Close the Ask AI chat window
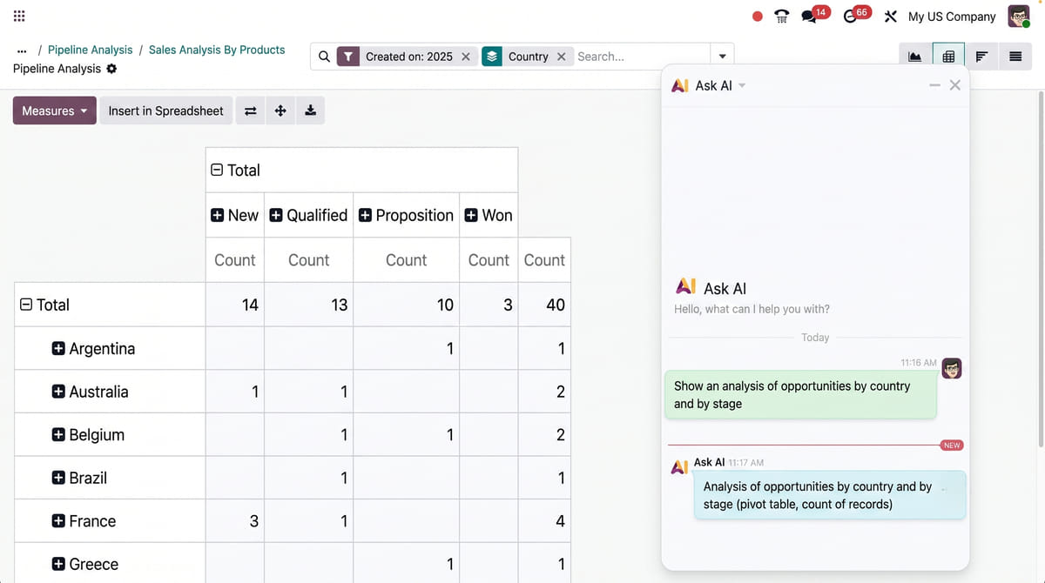 point(955,85)
